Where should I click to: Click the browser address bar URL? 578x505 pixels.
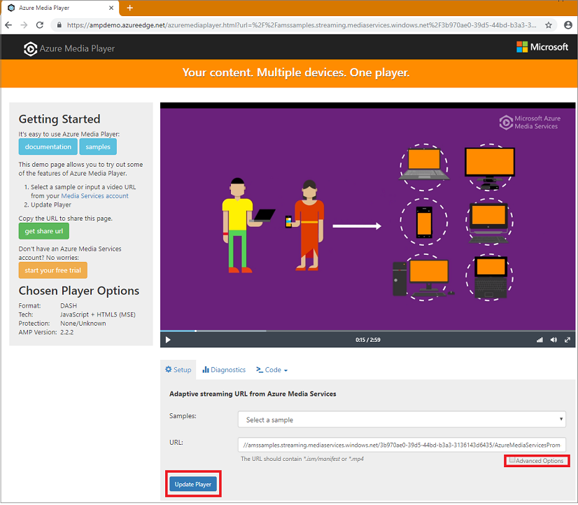tap(302, 25)
